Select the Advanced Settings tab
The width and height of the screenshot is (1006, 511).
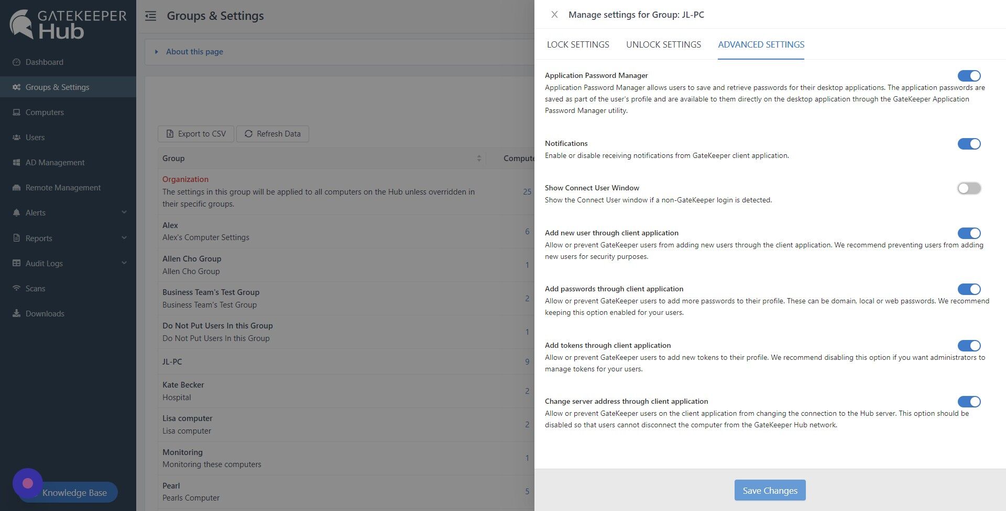click(761, 44)
